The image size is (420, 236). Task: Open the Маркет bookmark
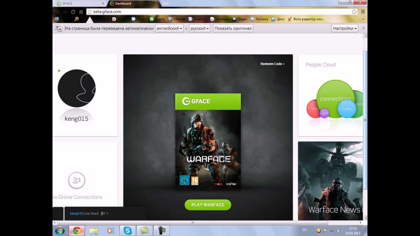point(177,19)
